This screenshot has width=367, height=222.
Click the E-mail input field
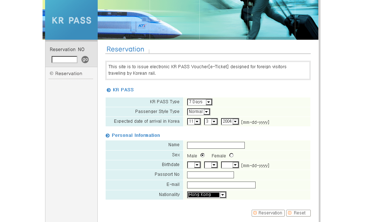(x=221, y=185)
